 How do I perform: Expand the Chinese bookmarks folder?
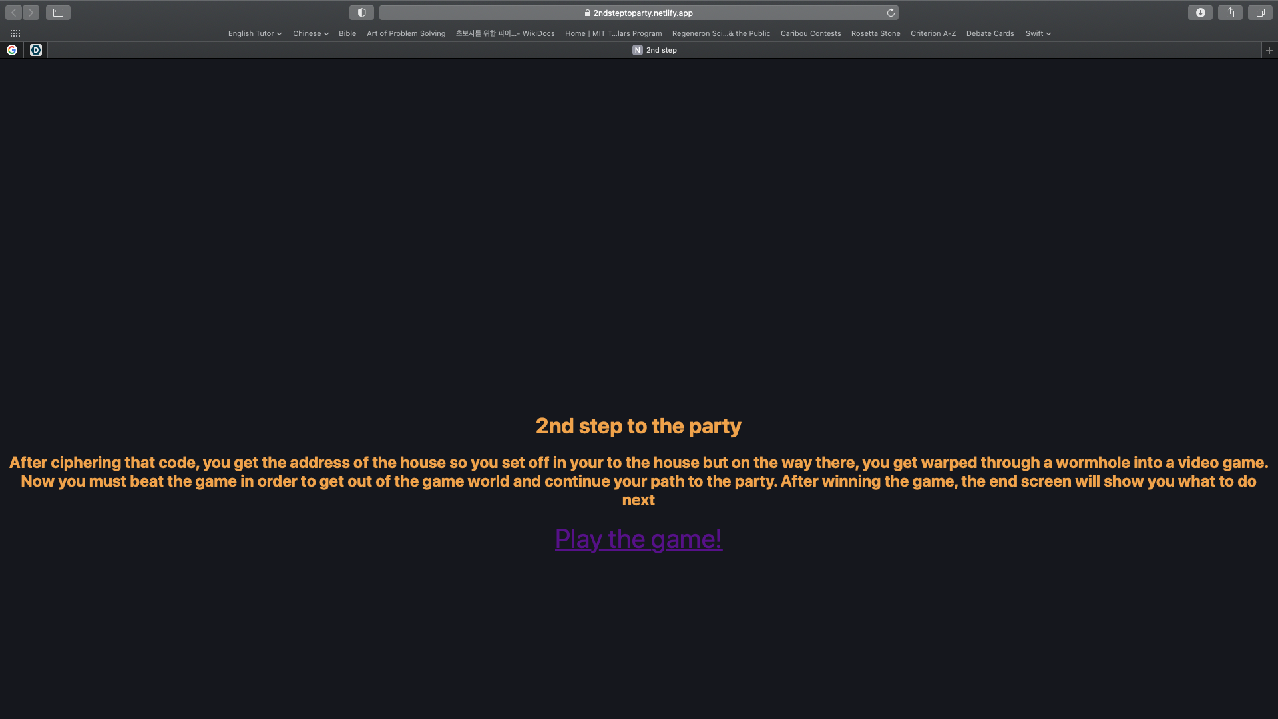311,33
